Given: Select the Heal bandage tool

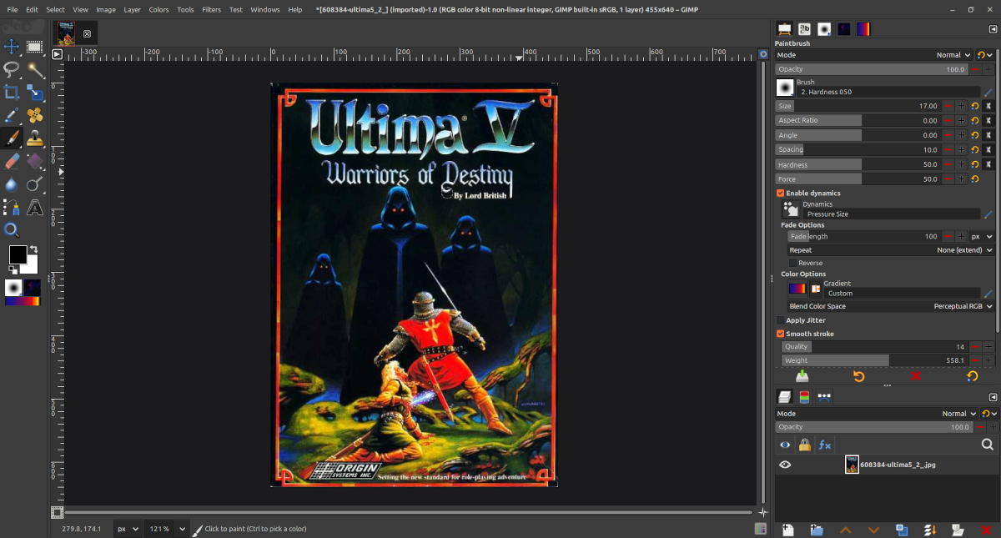Looking at the screenshot, I should pyautogui.click(x=35, y=115).
